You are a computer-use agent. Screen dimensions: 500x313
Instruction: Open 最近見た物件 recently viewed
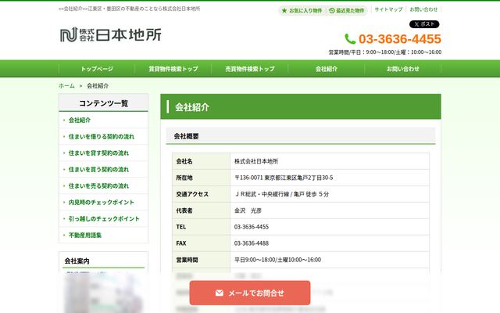point(347,10)
